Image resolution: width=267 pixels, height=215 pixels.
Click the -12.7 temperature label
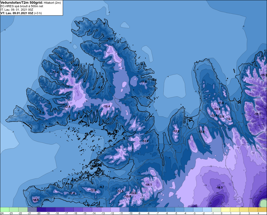[229, 119]
